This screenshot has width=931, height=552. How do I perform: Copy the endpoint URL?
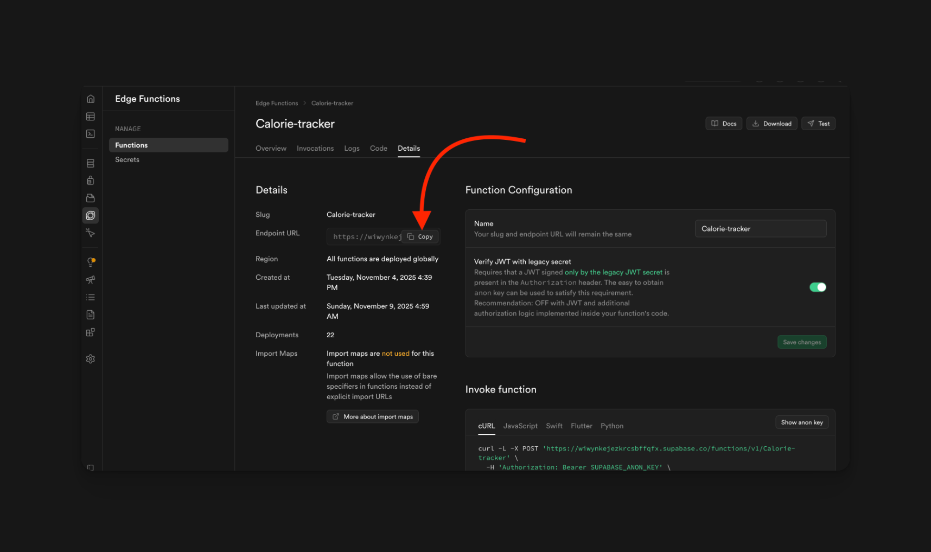tap(420, 236)
